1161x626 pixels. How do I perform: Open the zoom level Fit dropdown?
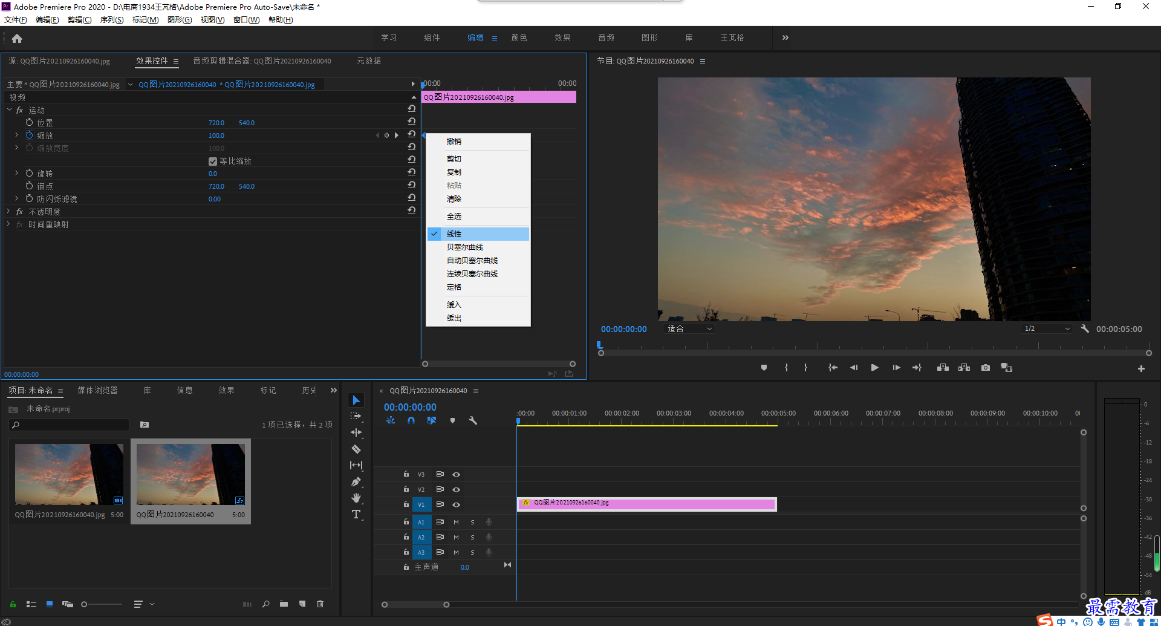690,328
